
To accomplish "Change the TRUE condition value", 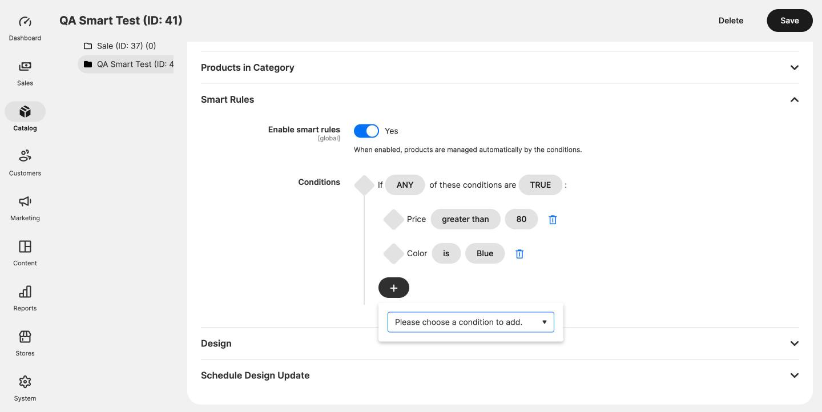I will click(x=541, y=185).
